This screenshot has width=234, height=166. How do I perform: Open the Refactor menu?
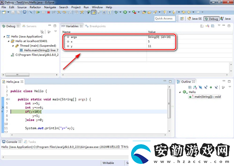pos(35,7)
